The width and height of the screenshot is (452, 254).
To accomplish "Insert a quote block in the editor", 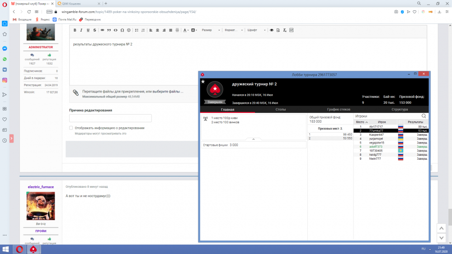I will click(109, 30).
